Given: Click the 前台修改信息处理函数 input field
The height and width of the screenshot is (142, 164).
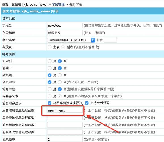Looking at the screenshot, I should [65, 132].
